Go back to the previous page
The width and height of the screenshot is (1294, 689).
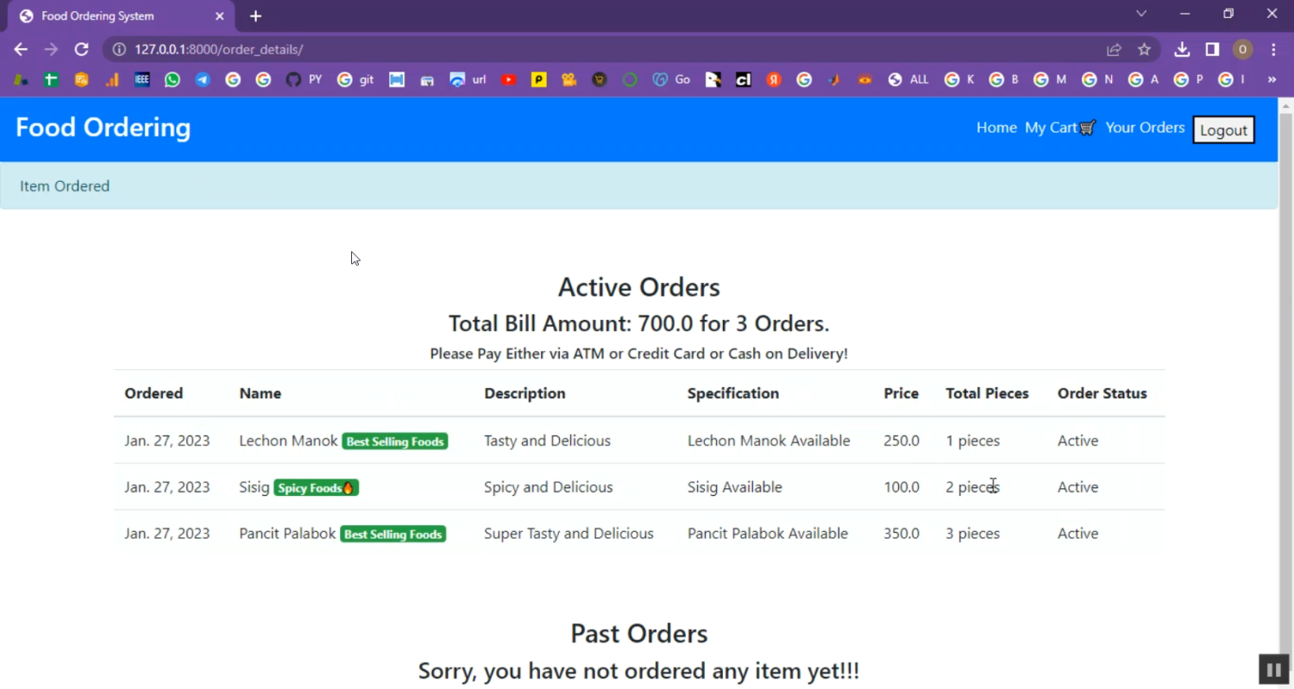(21, 49)
